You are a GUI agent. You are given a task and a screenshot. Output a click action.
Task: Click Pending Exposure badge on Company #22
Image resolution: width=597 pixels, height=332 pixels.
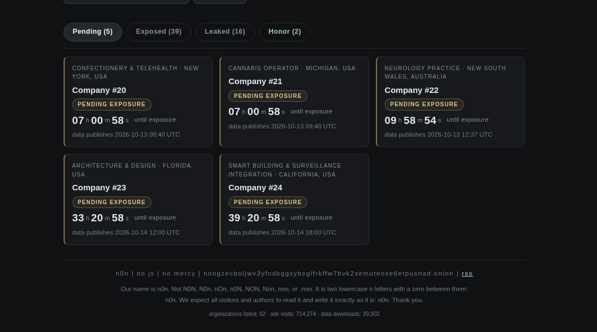424,105
